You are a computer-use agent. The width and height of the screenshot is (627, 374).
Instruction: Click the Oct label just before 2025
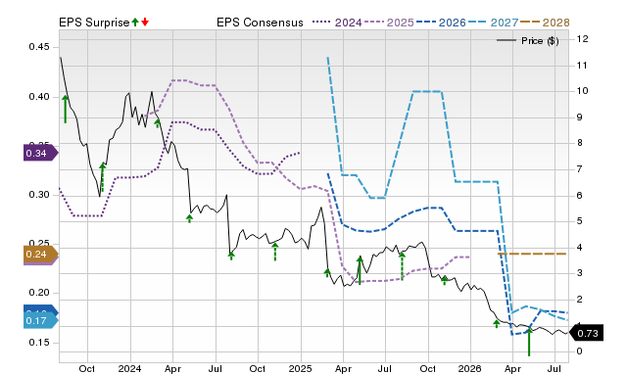[x=257, y=368]
